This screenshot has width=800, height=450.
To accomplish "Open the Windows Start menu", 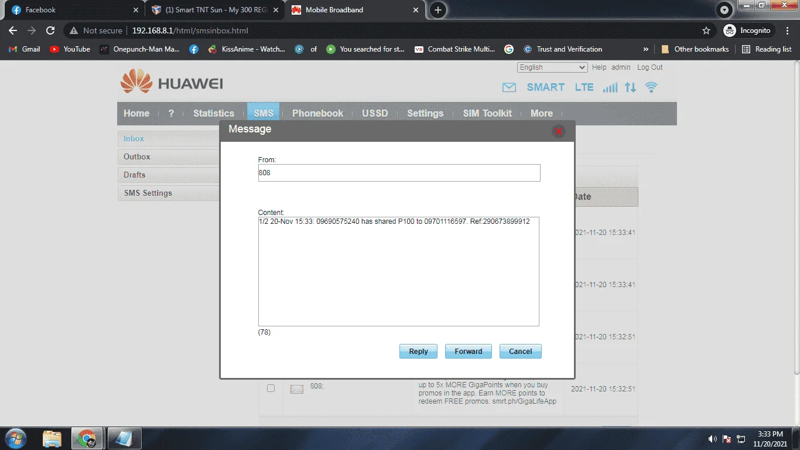I will [15, 438].
